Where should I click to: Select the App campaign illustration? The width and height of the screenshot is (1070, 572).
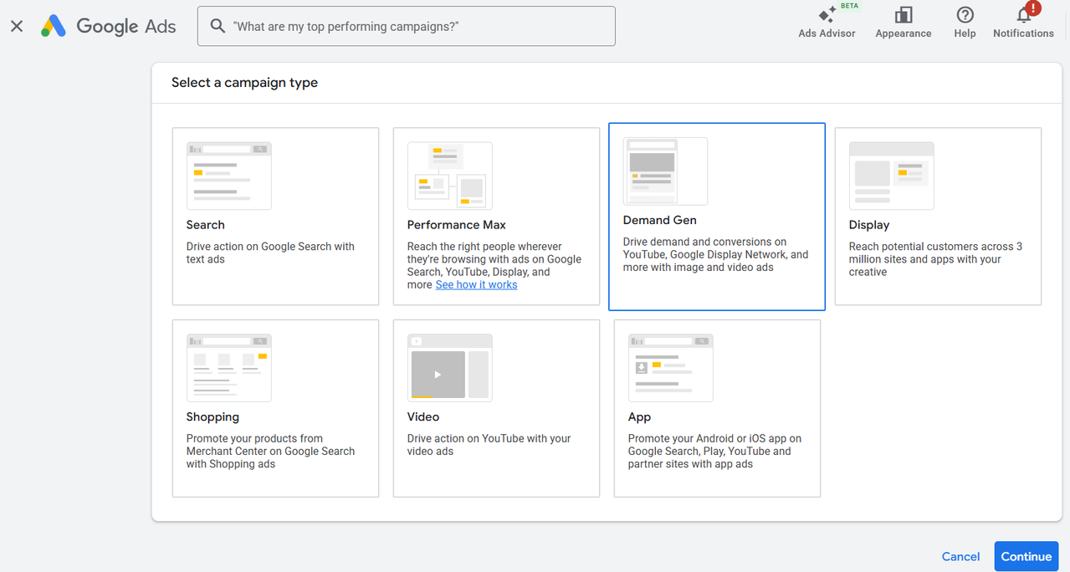(x=671, y=368)
